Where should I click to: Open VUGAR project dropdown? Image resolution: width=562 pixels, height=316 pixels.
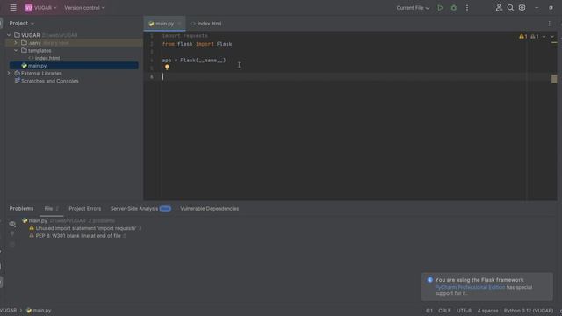pos(40,8)
